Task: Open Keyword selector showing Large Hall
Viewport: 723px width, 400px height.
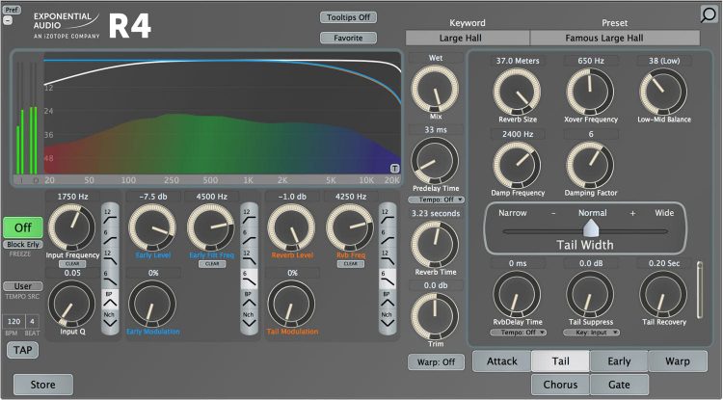Action: pos(468,39)
